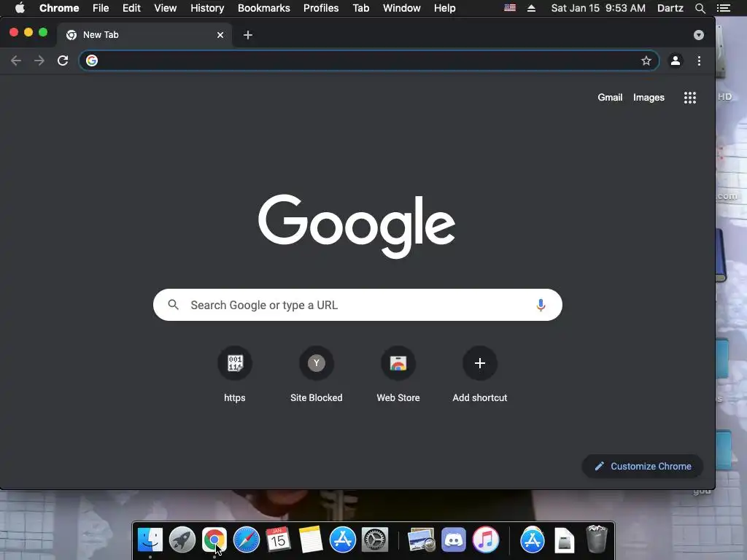
Task: Open the Chrome three-dot menu
Action: (699, 61)
